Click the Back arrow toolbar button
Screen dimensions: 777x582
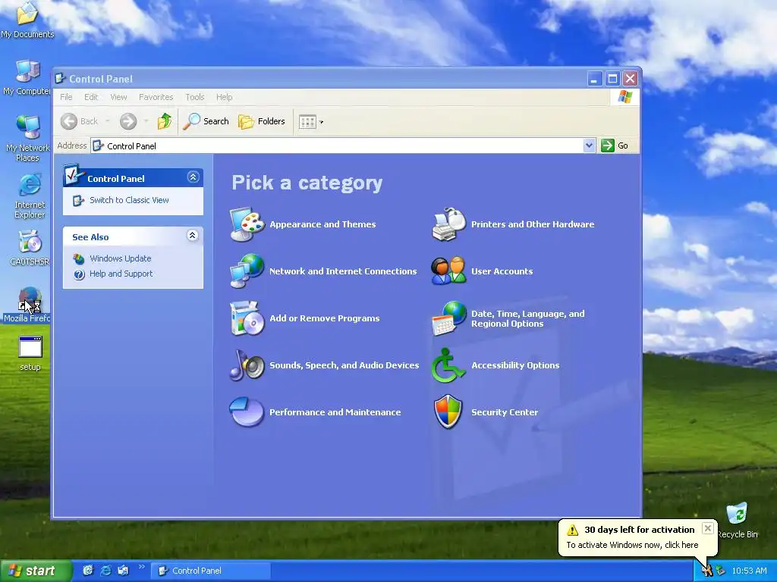point(80,121)
